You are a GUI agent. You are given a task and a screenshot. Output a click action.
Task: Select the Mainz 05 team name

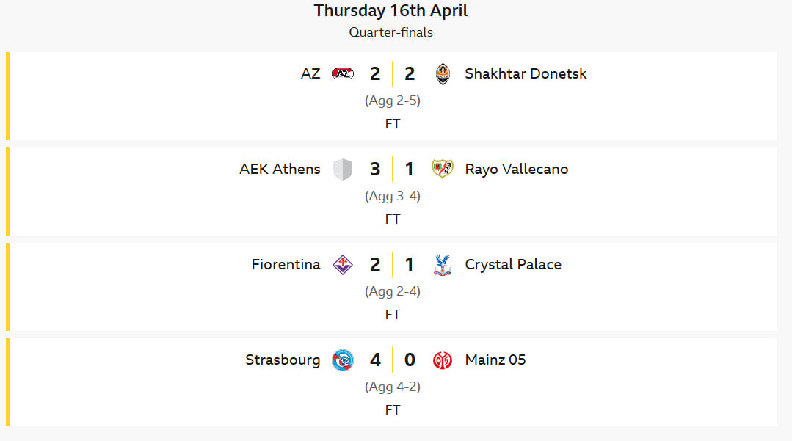495,360
